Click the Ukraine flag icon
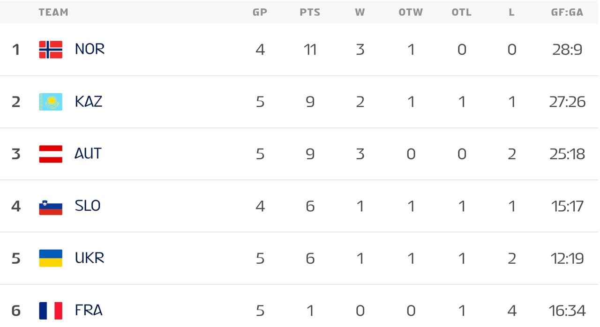600x327 pixels. [x=51, y=258]
